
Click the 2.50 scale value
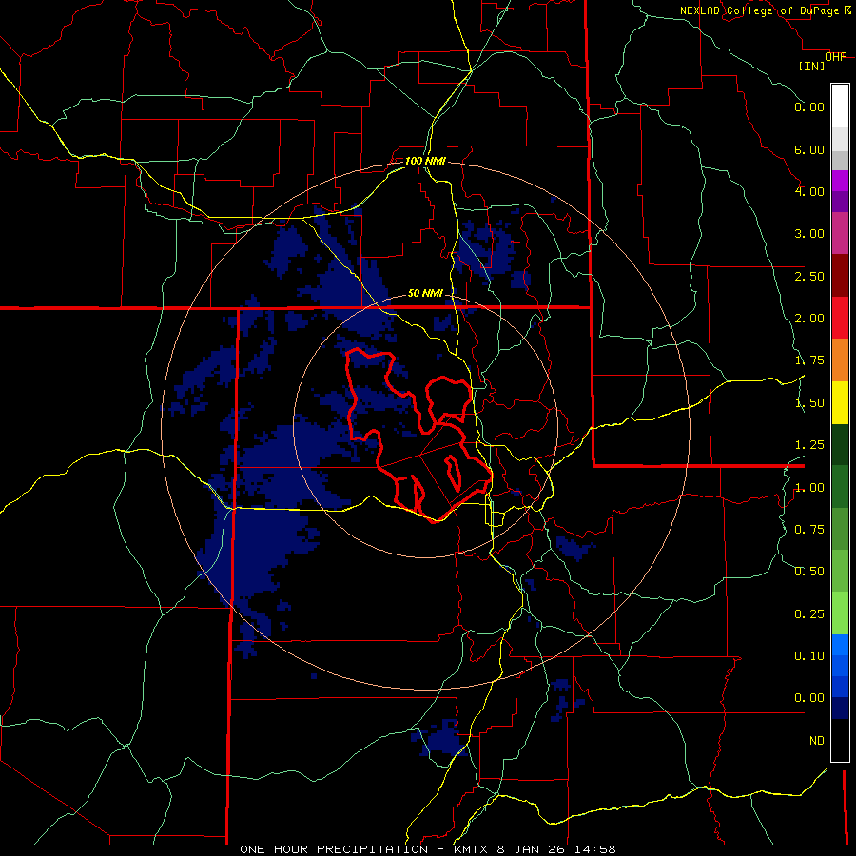(809, 276)
